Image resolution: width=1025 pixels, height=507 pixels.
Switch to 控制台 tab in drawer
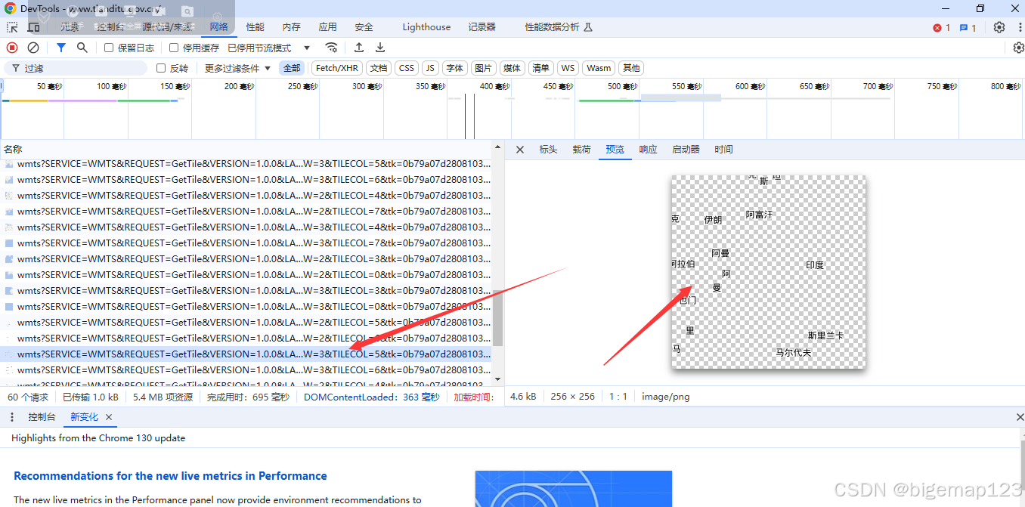(x=42, y=417)
